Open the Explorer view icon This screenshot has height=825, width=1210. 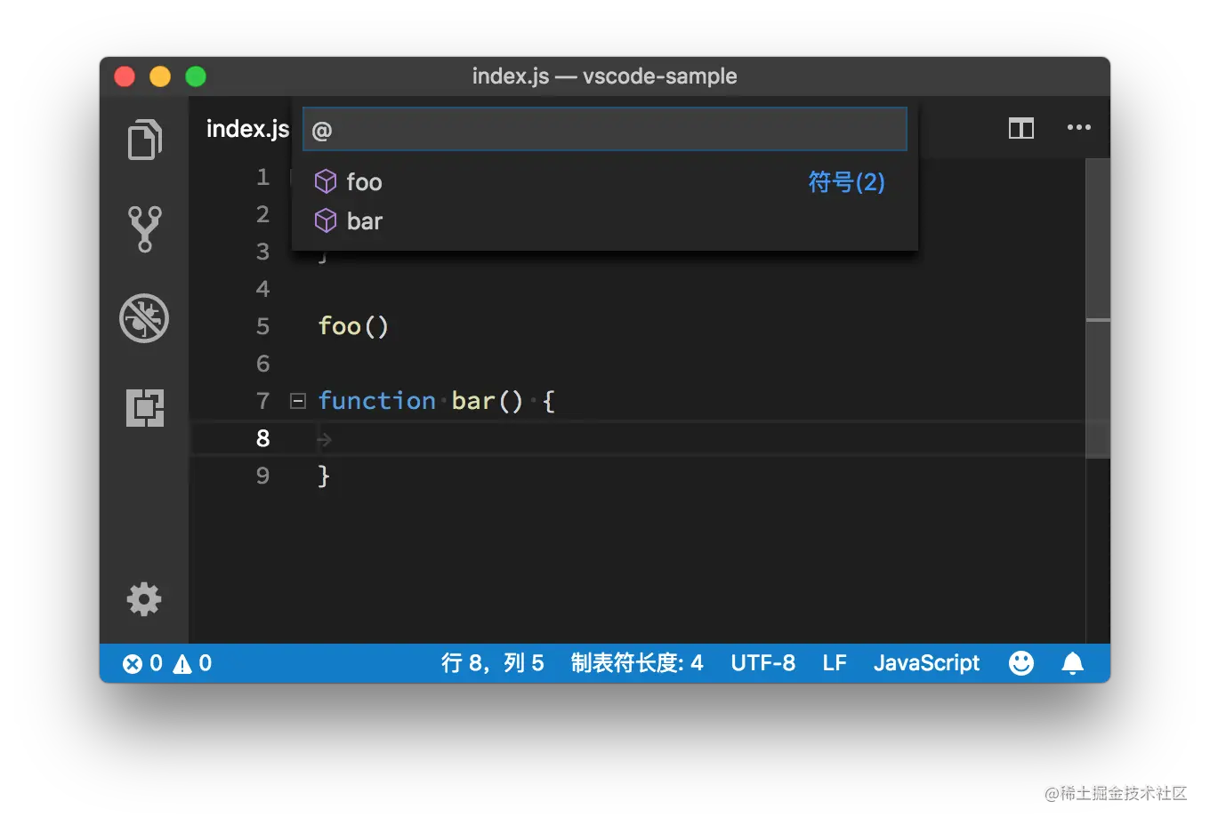[x=144, y=140]
